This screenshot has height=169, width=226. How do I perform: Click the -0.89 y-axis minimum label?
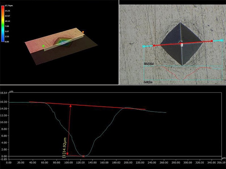[x=4, y=159]
